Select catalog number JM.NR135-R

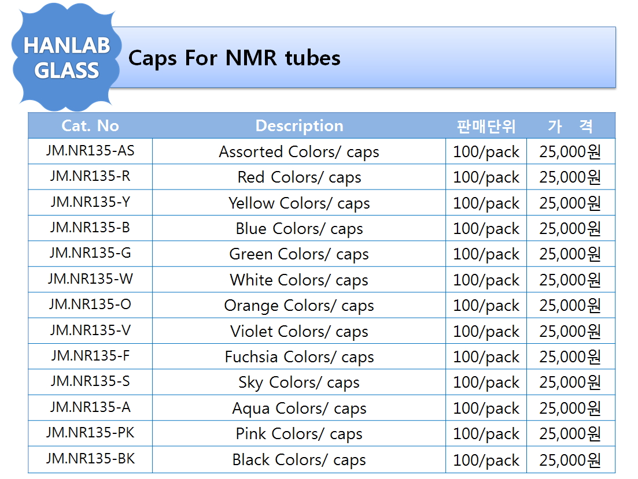click(90, 176)
